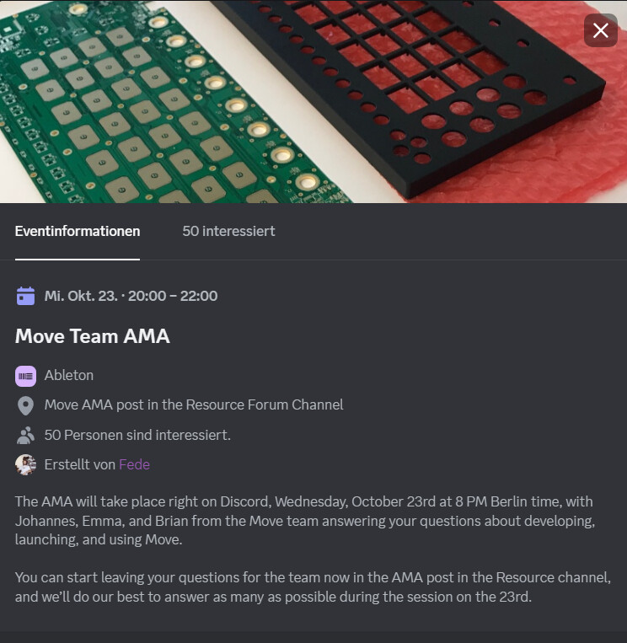Click the Move Team AMA title
627x643 pixels.
pyautogui.click(x=92, y=336)
